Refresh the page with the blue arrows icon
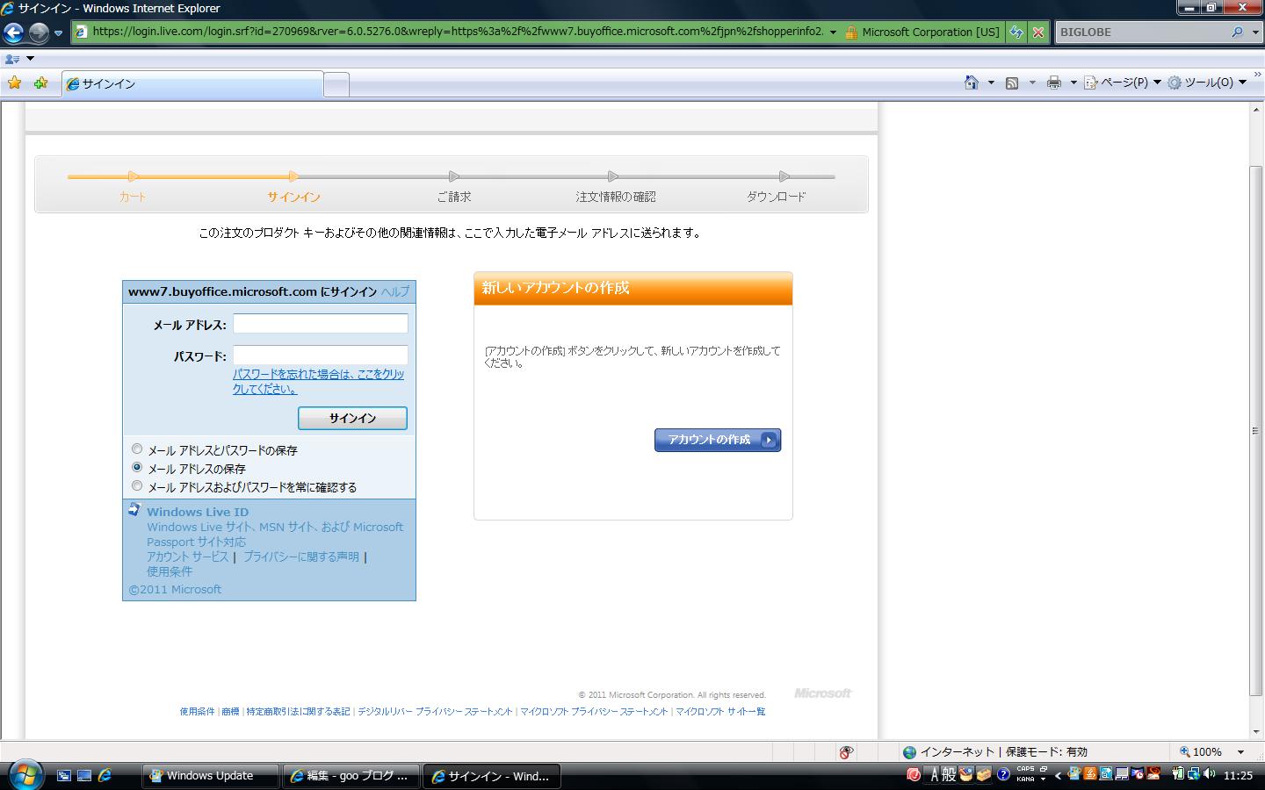The image size is (1265, 790). (1016, 32)
